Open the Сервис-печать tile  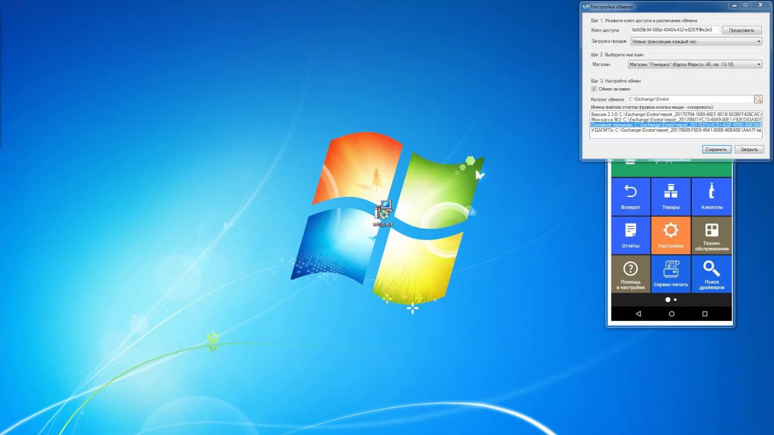click(x=671, y=274)
